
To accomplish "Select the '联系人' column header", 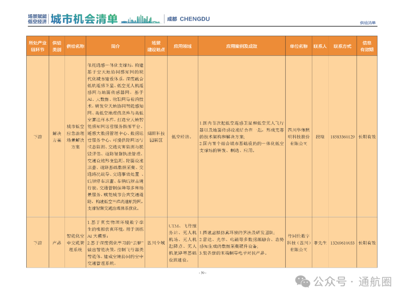I will coord(320,46).
